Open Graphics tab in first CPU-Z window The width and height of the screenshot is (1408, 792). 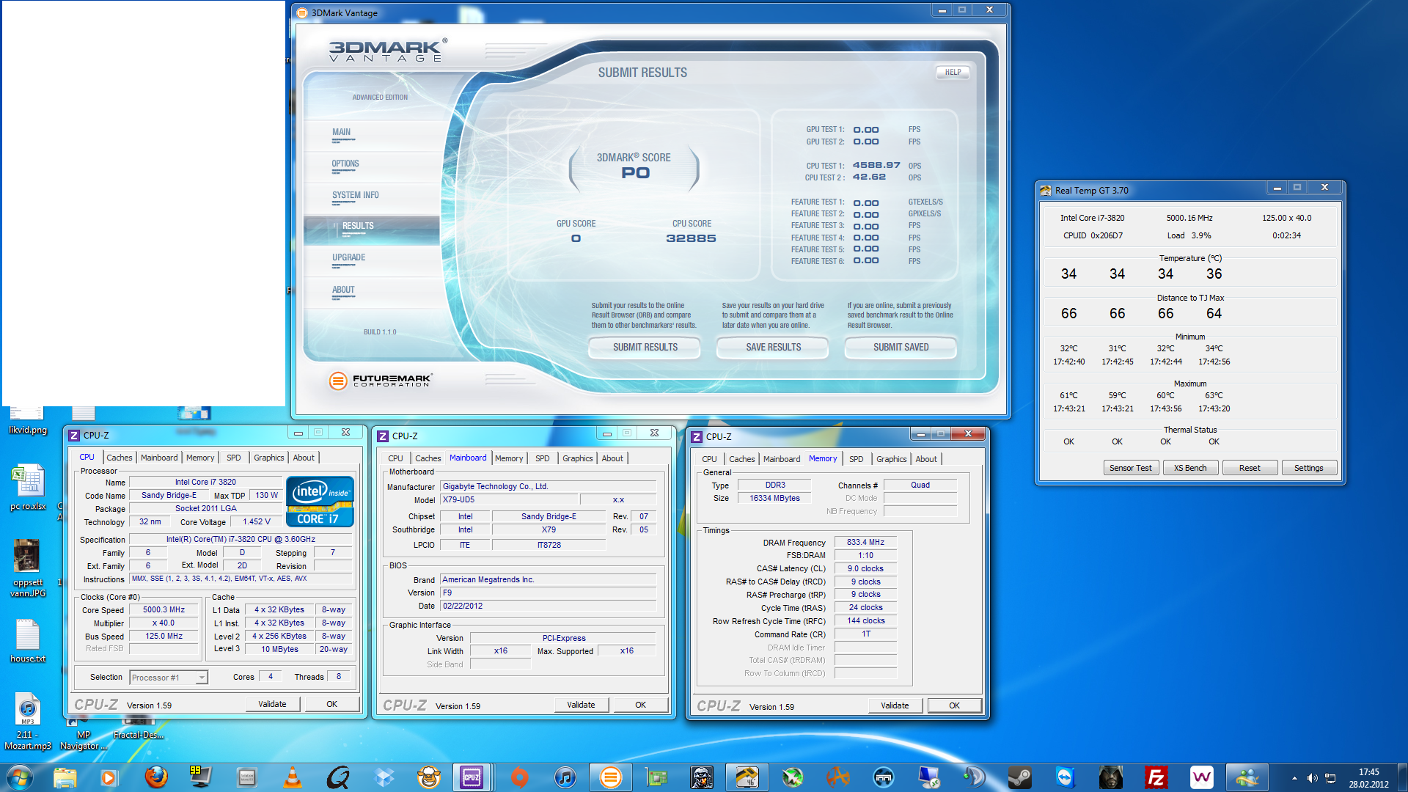(269, 458)
